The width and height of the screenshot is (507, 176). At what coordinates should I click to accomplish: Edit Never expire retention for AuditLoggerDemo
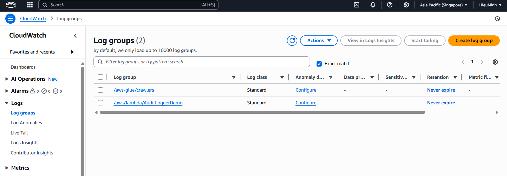coord(441,103)
